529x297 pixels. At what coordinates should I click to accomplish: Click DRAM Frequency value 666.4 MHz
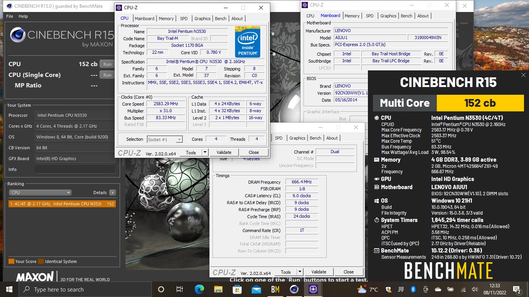coord(302,182)
